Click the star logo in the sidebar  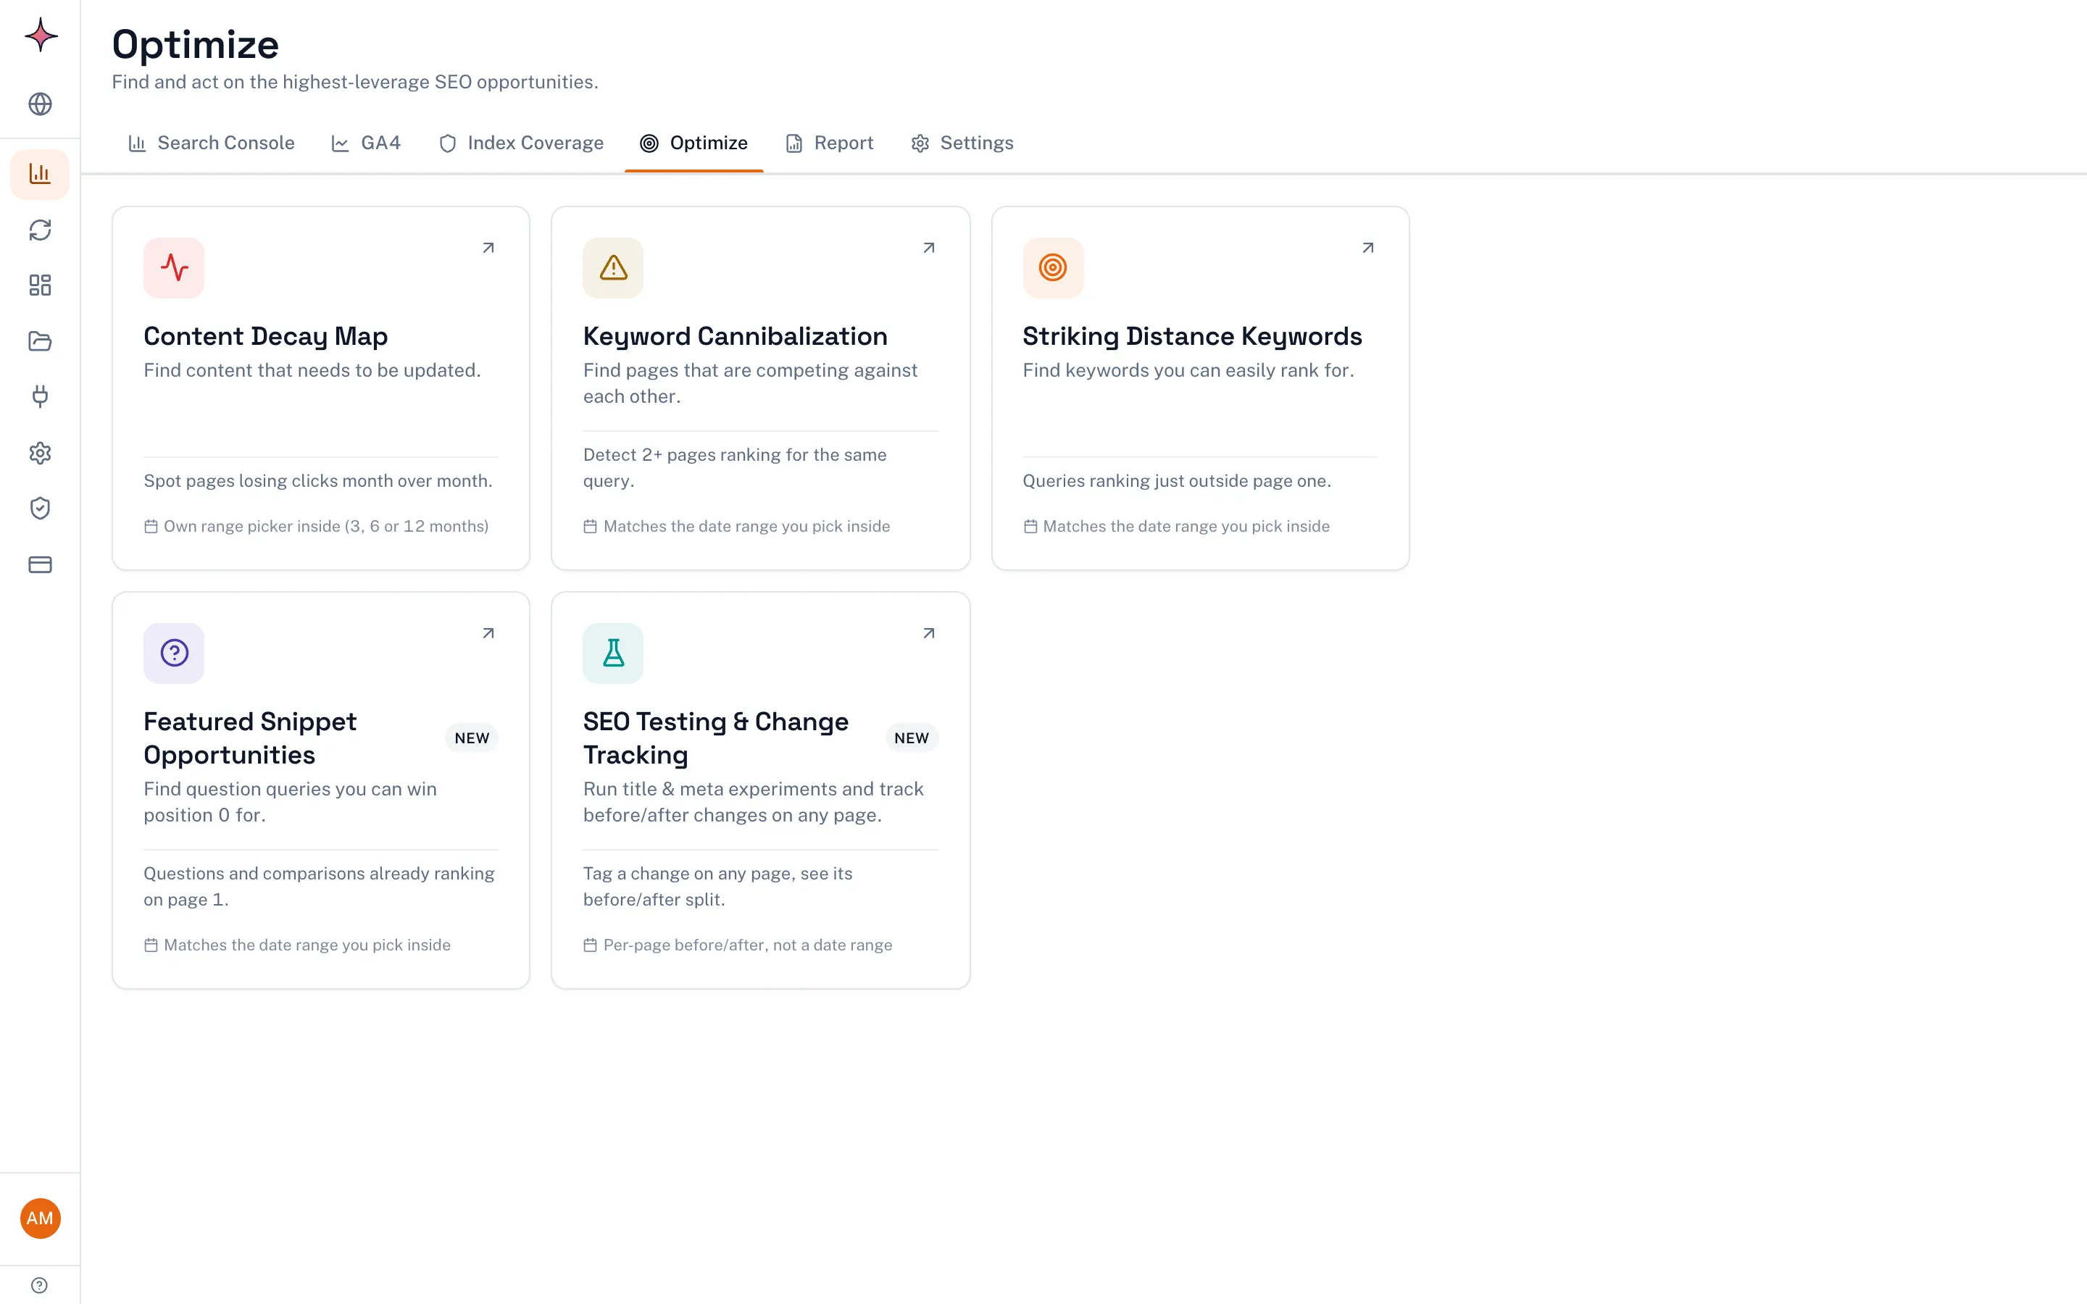(41, 35)
